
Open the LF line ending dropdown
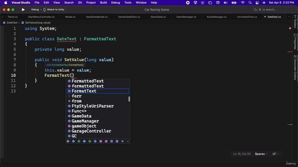click(276, 154)
